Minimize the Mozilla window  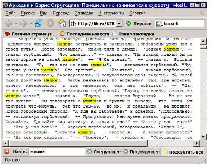point(192,5)
